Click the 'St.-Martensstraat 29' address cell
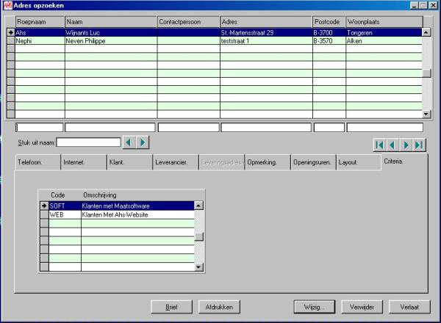The height and width of the screenshot is (323, 441). [266, 32]
